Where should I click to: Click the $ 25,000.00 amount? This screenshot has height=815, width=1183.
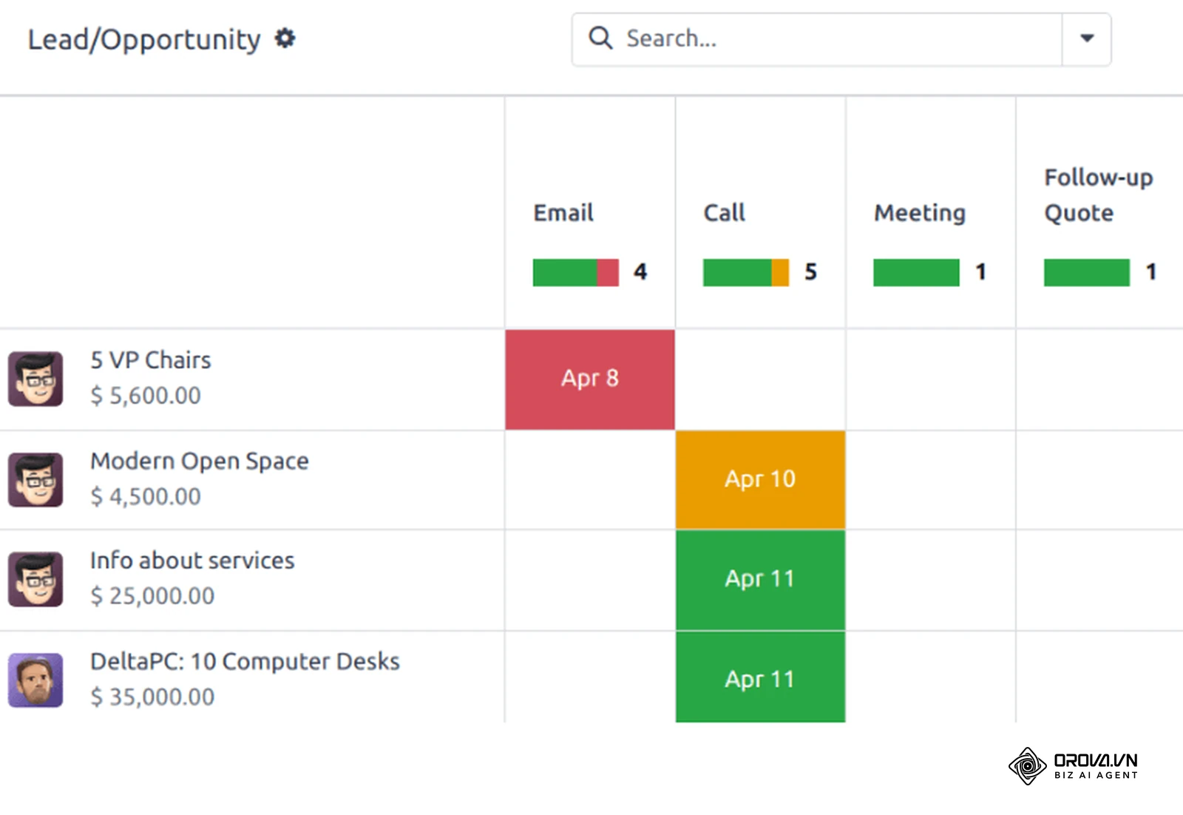tap(152, 596)
